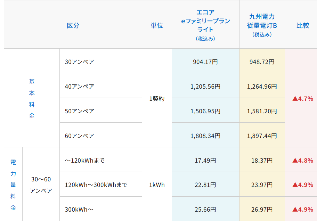
Task: Click the 九州電力従量電灯B header
Action: (262, 24)
